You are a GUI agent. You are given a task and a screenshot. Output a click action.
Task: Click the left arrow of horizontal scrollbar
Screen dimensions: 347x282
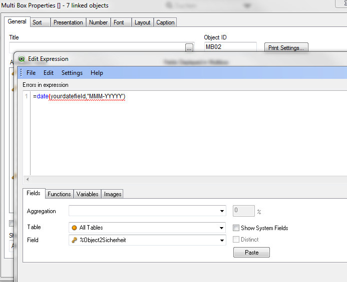28,179
